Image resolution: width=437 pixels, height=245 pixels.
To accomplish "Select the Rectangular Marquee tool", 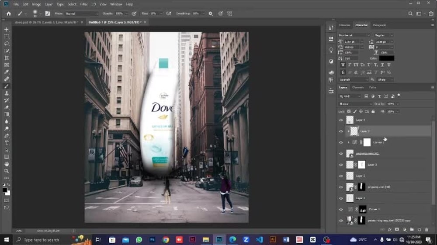I will click(7, 37).
